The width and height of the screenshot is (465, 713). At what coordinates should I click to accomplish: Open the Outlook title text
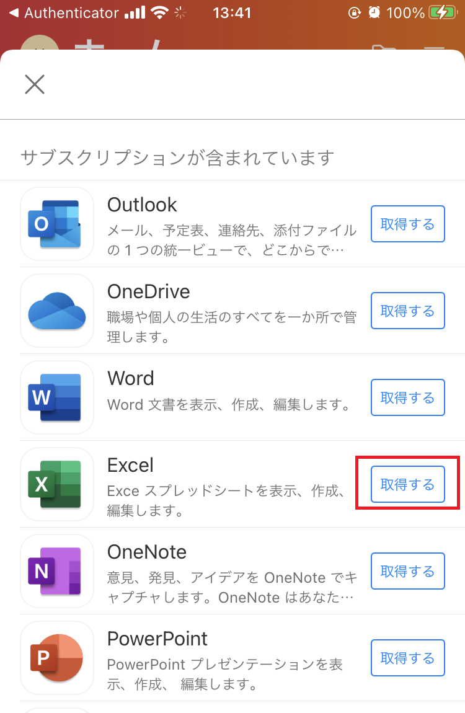tap(142, 205)
